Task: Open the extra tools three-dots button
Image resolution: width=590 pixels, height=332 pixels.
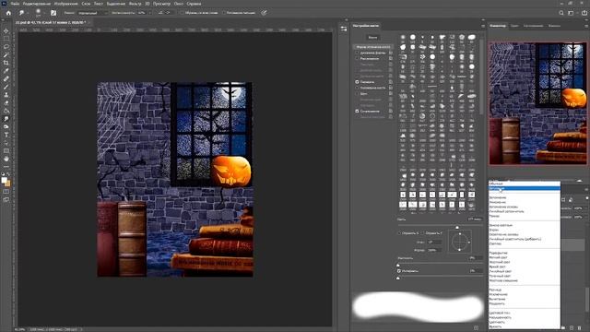Action: (6, 166)
